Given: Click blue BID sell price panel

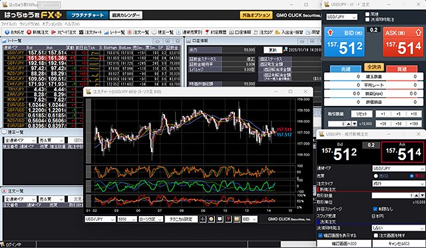Looking at the screenshot, I should 344,42.
